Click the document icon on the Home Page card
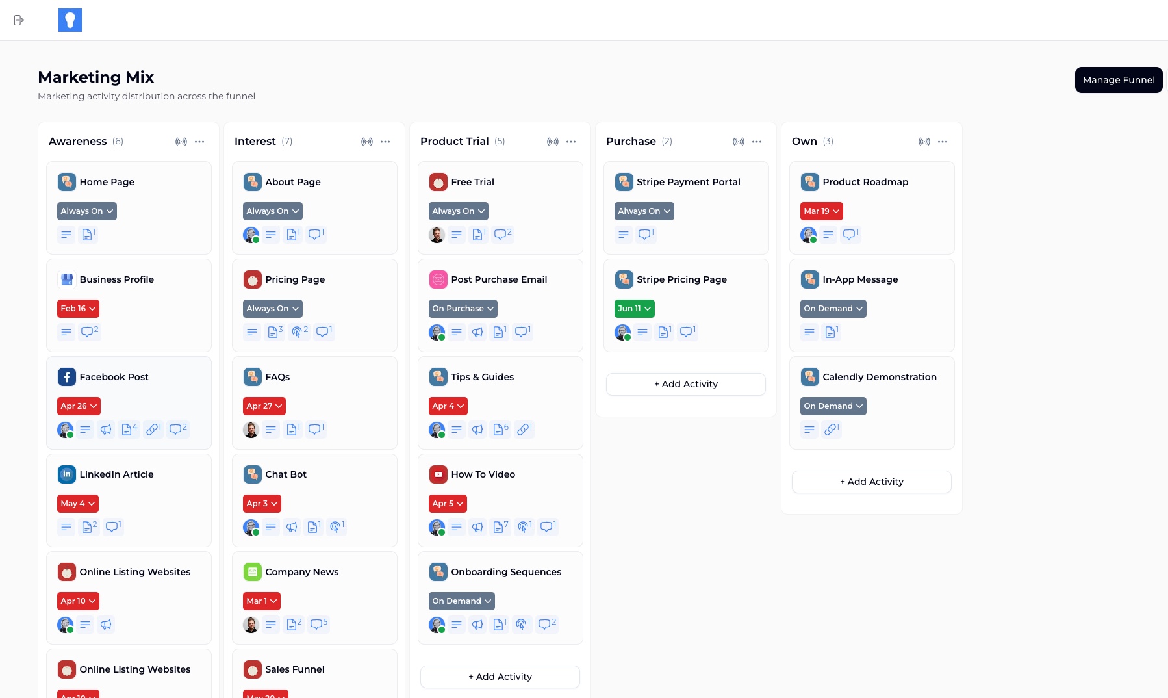This screenshot has height=698, width=1168. pos(88,235)
